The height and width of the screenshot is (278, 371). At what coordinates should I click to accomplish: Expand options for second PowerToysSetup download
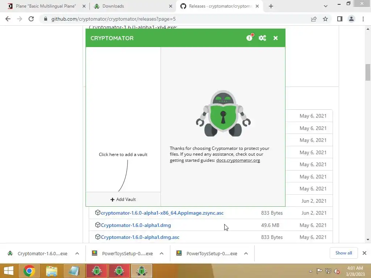coord(246,253)
